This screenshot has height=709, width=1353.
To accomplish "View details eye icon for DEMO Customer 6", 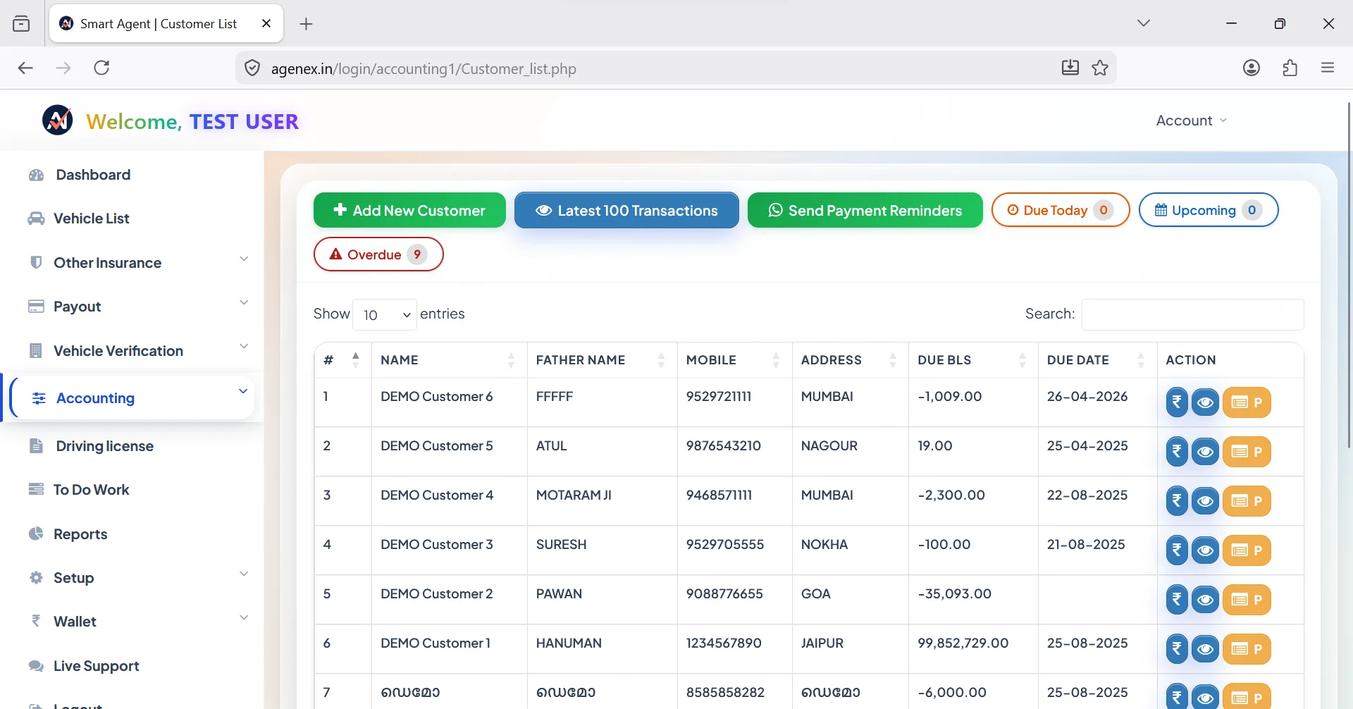I will [x=1206, y=402].
